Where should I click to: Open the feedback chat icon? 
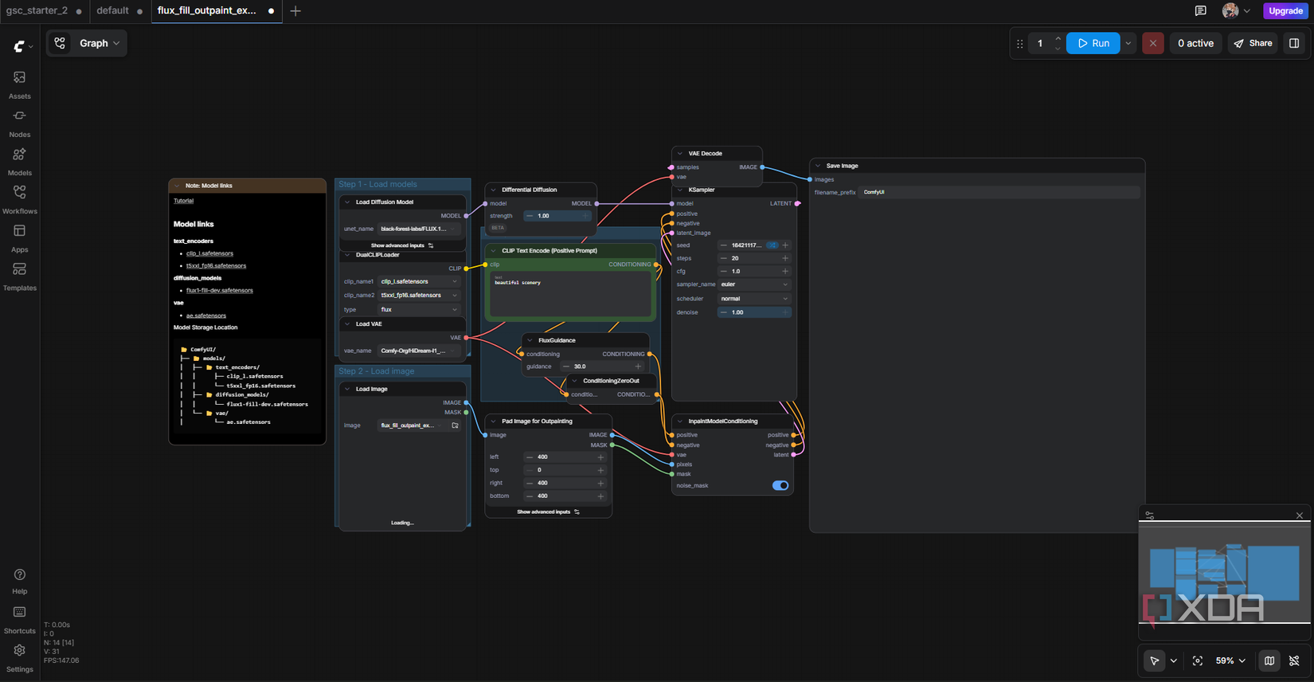click(1200, 11)
